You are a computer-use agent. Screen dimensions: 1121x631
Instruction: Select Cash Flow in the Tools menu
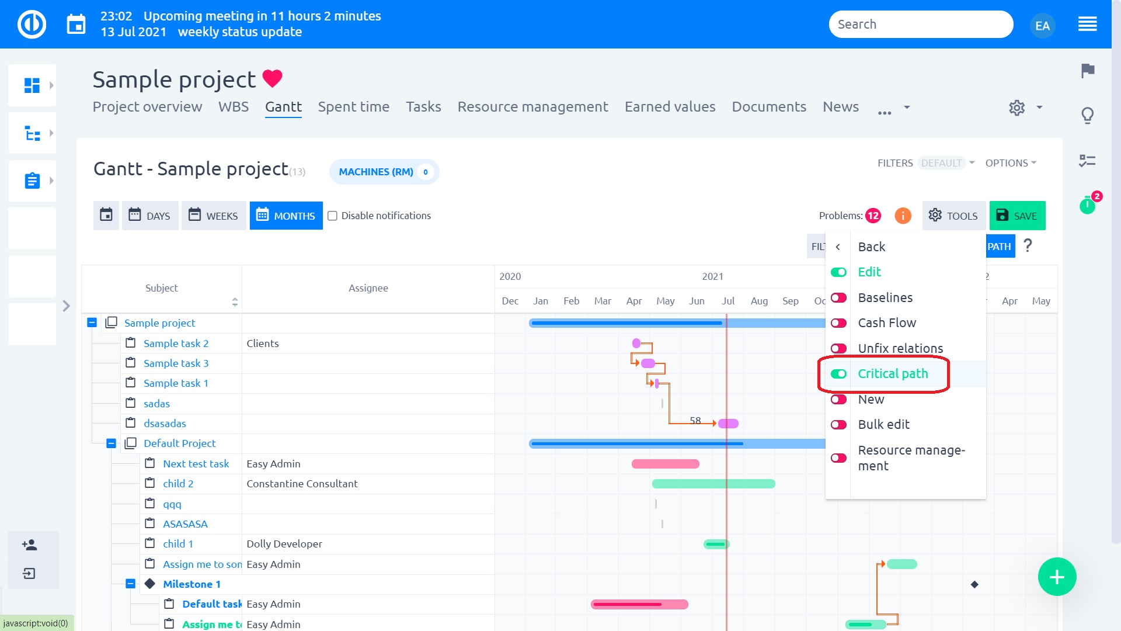point(886,323)
